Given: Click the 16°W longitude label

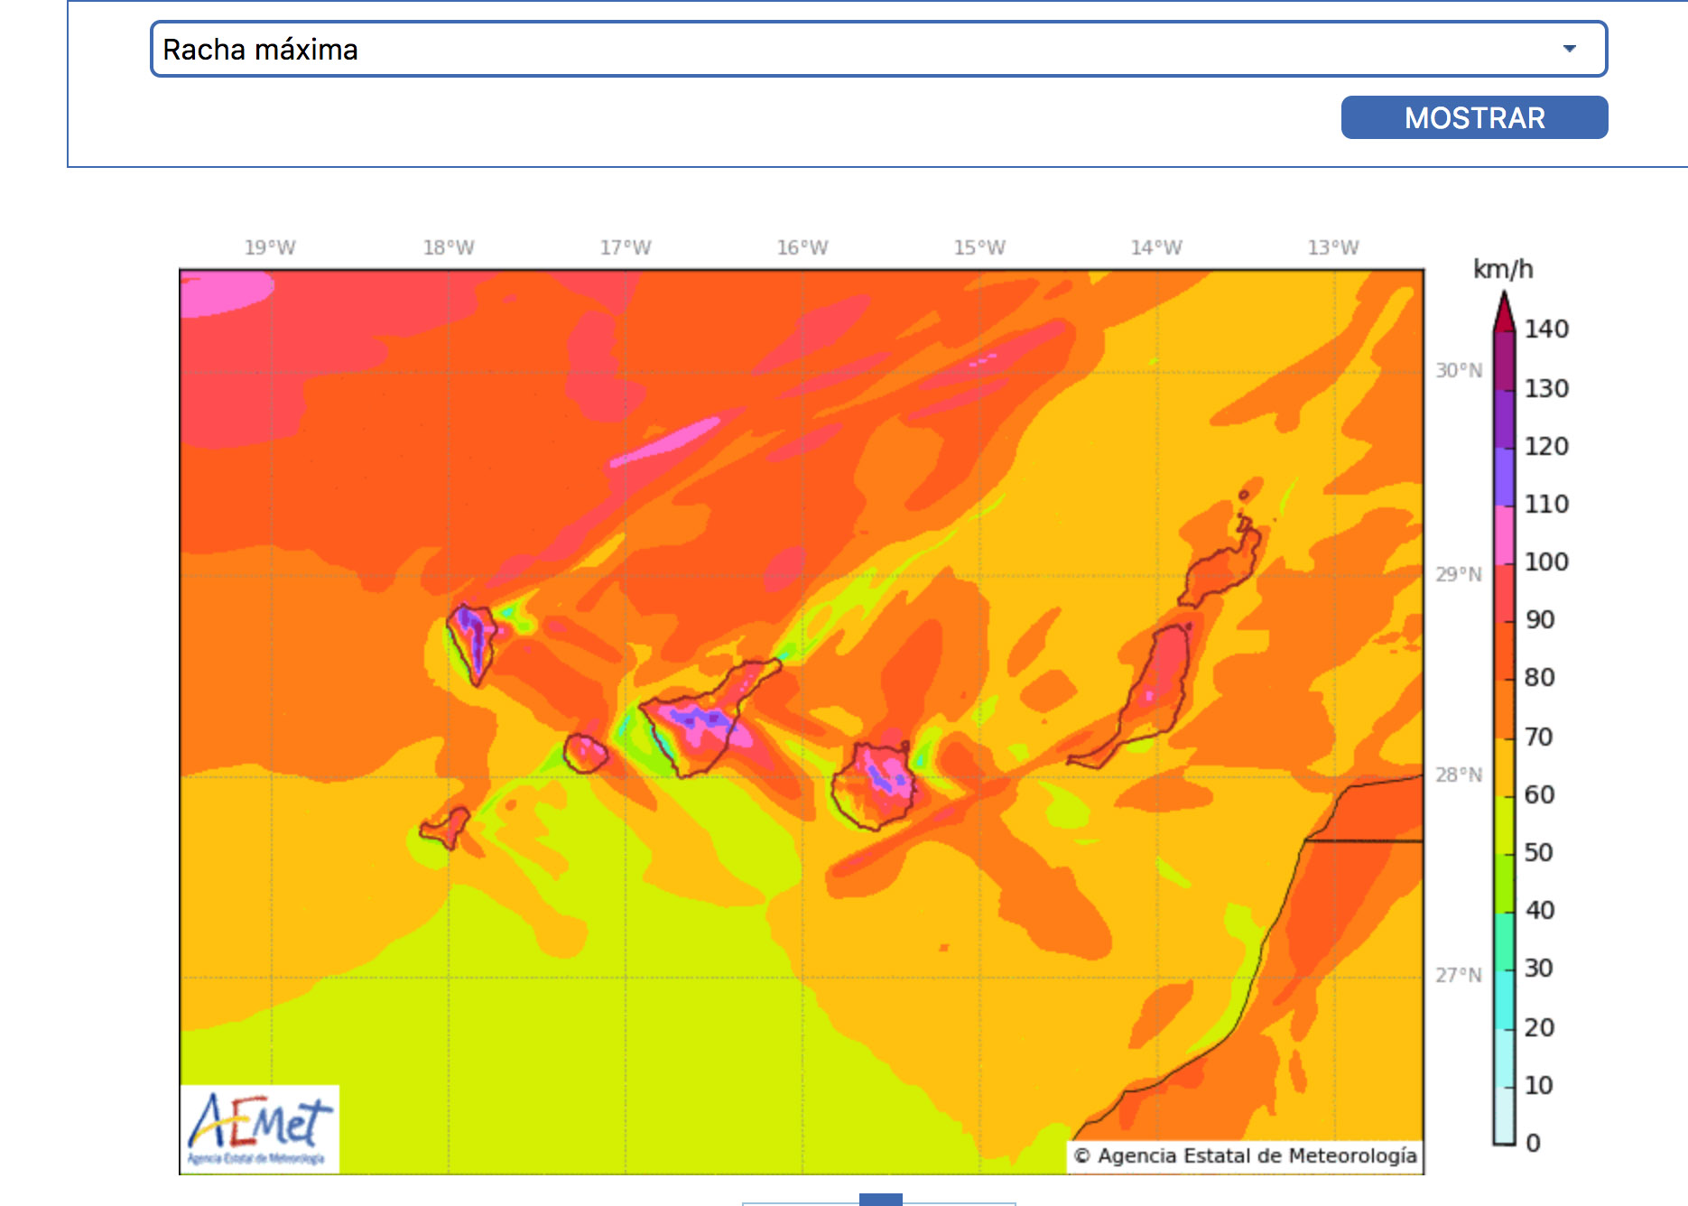Looking at the screenshot, I should [x=802, y=247].
